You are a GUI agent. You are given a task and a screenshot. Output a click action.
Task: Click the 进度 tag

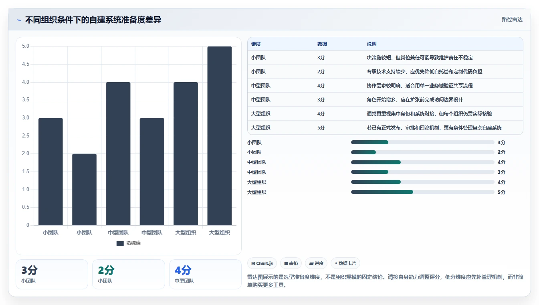(316, 263)
